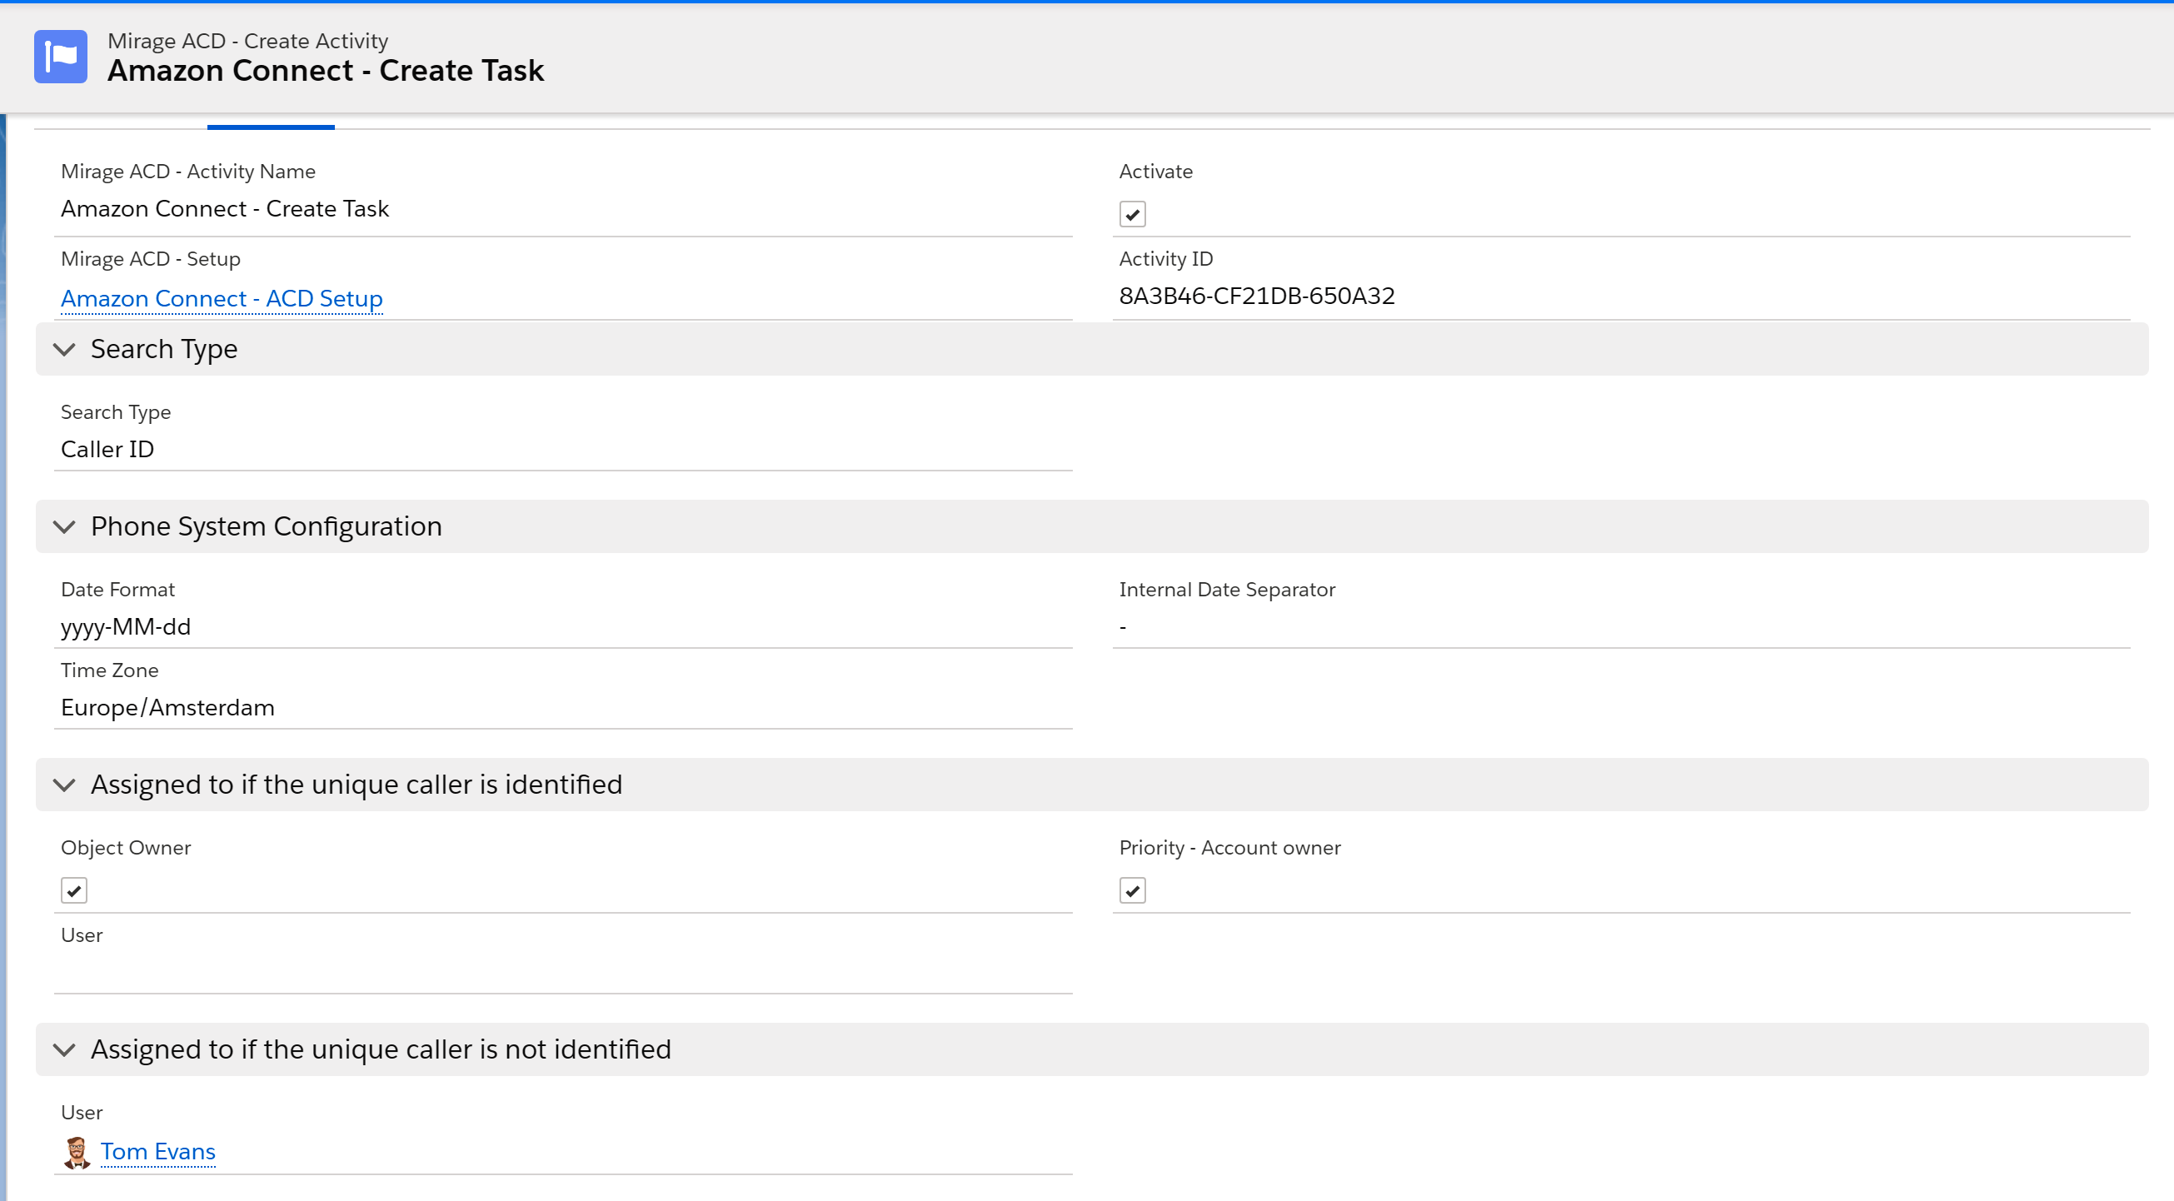
Task: Click Tom Evans avatar image
Action: (77, 1152)
